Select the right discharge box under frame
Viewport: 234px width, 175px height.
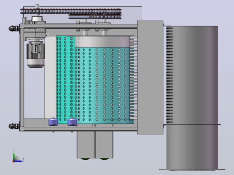click(104, 144)
